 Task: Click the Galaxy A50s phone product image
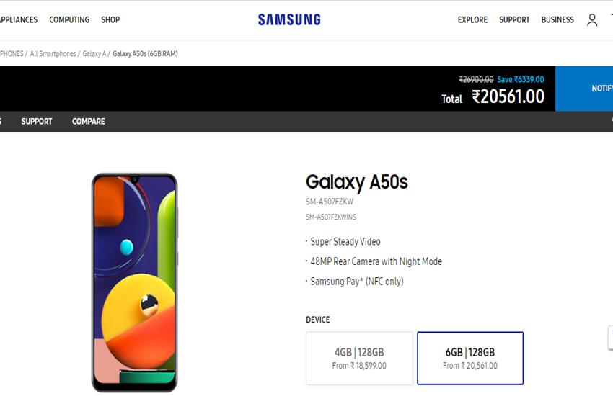point(134,282)
